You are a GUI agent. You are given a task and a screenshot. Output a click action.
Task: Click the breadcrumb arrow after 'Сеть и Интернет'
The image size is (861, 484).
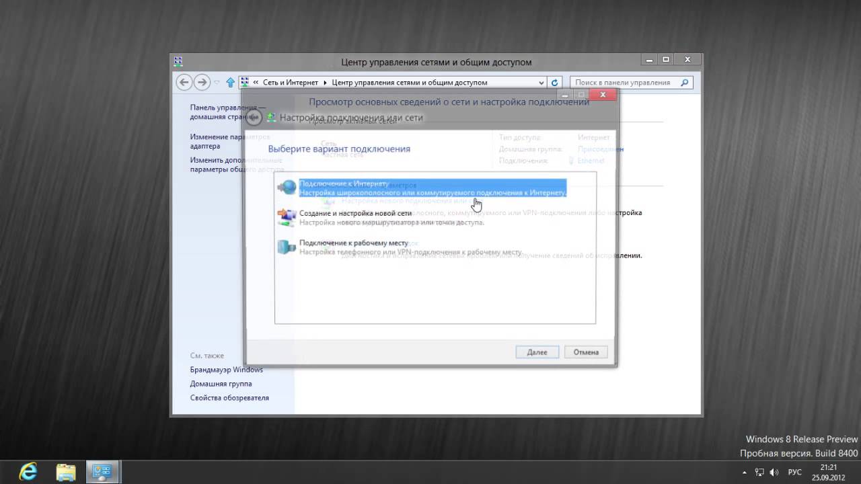tap(326, 83)
